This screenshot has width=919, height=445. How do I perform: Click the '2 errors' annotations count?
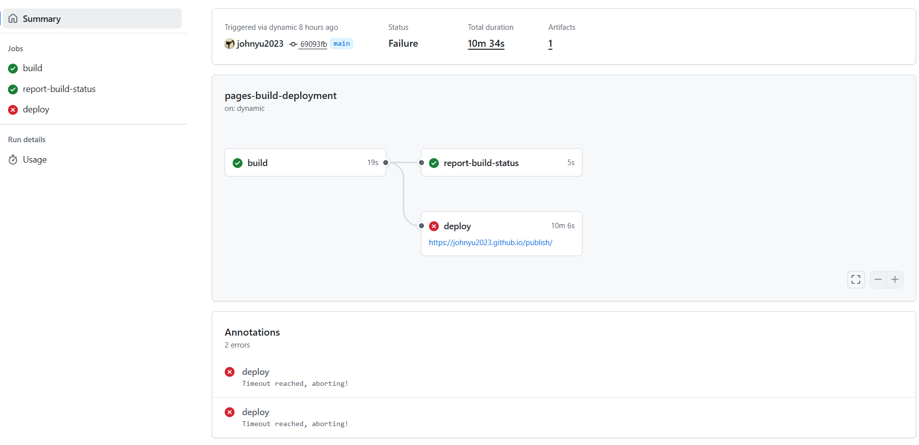[x=237, y=345]
